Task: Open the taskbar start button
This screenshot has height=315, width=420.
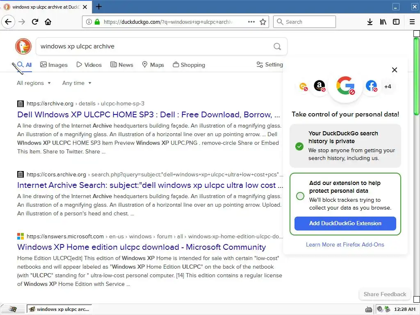Action: (12, 309)
